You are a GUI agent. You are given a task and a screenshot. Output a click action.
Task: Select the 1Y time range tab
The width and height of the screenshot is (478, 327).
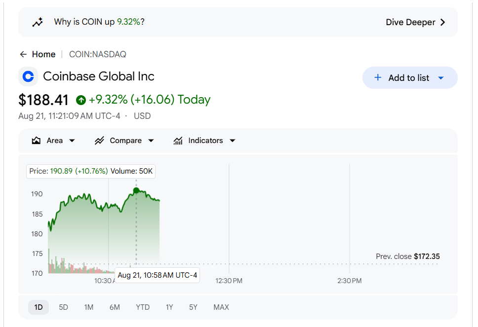[169, 307]
